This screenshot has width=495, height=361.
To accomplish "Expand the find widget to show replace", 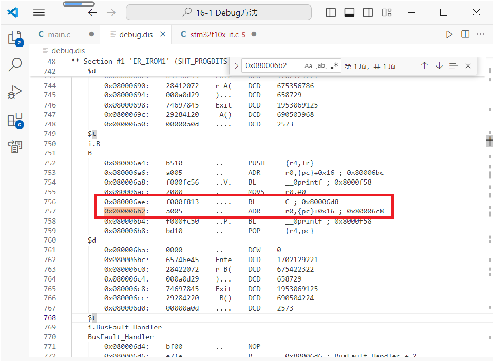I will click(236, 65).
